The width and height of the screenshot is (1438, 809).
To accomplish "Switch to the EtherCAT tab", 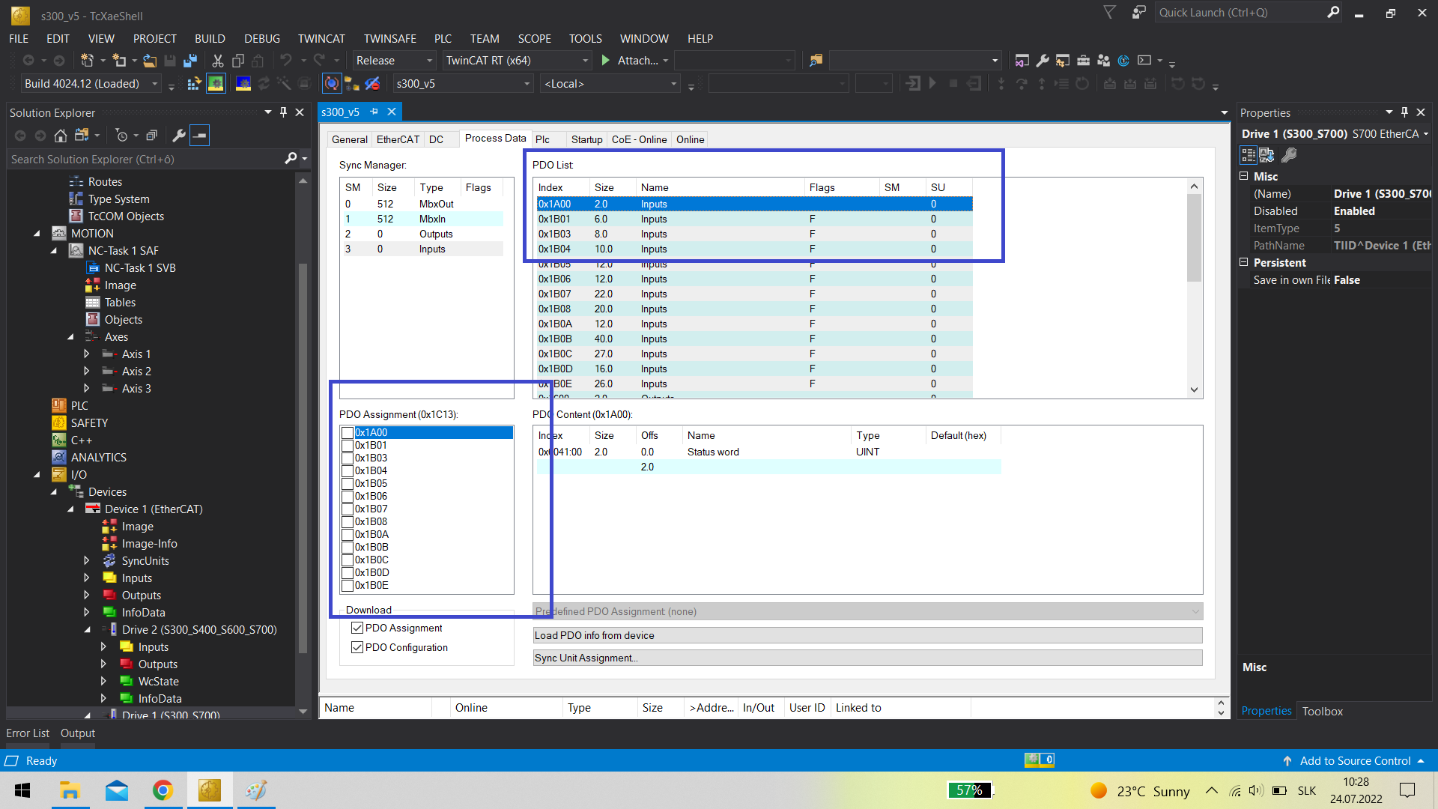I will coord(398,139).
